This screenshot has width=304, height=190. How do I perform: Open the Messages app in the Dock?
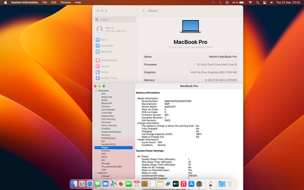[x=98, y=184]
